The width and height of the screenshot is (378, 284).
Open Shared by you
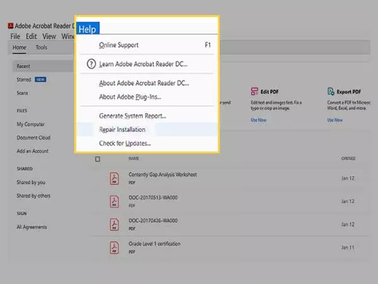31,182
